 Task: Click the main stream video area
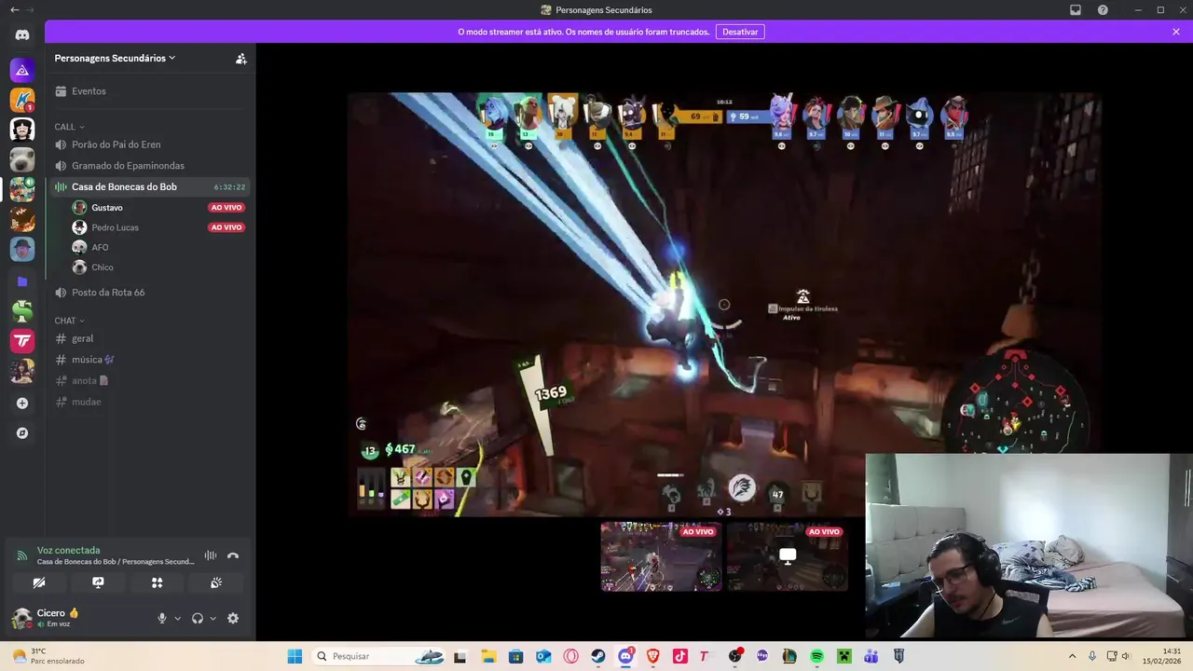pos(724,303)
